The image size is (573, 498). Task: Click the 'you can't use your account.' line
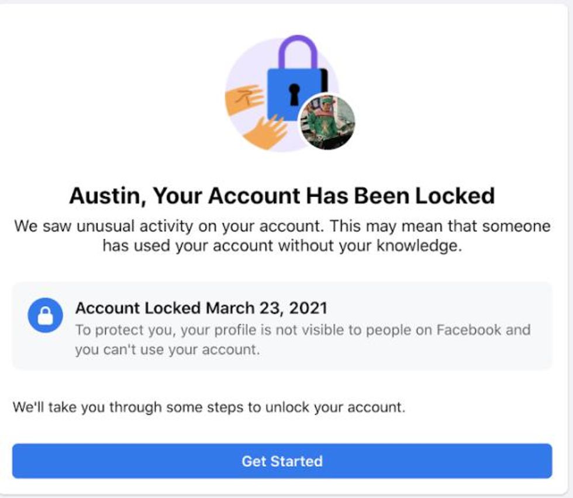[x=167, y=350]
